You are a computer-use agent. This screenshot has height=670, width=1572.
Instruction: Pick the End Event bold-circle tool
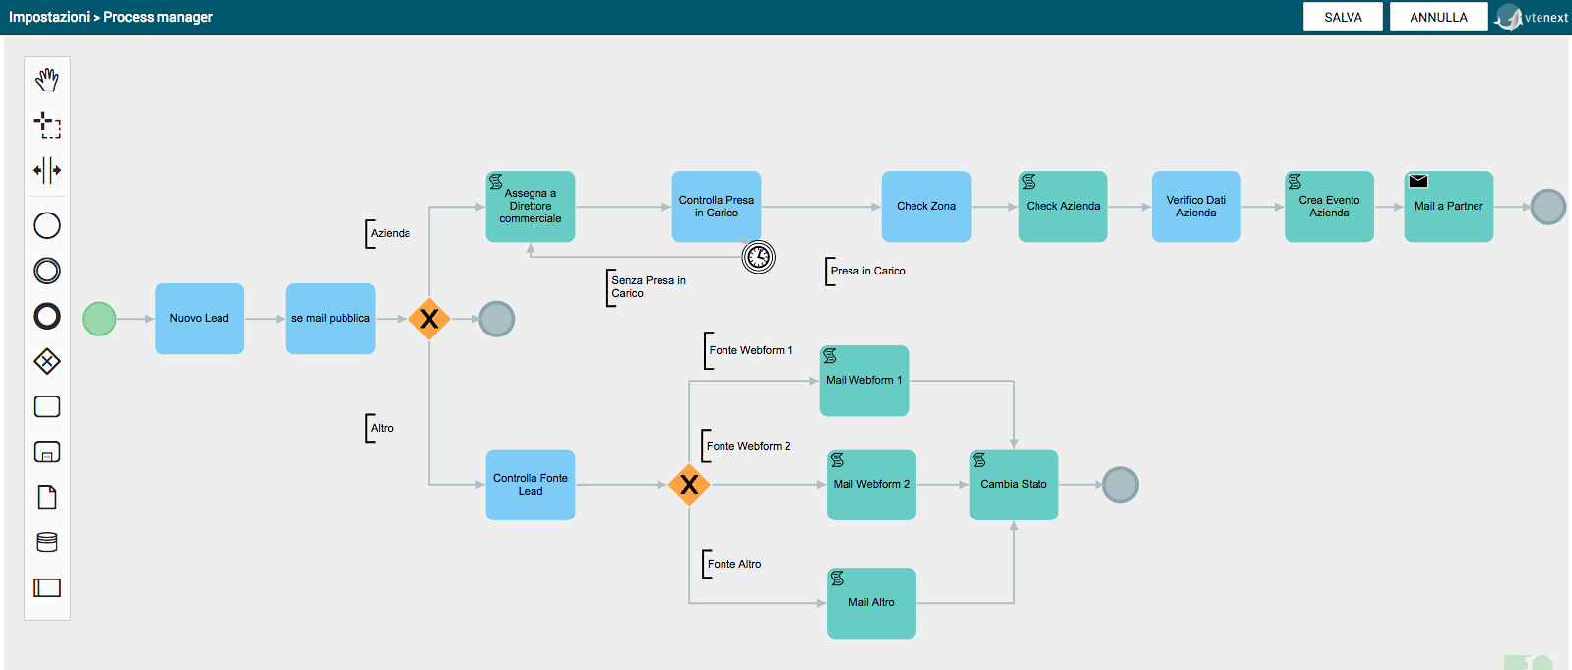[47, 316]
